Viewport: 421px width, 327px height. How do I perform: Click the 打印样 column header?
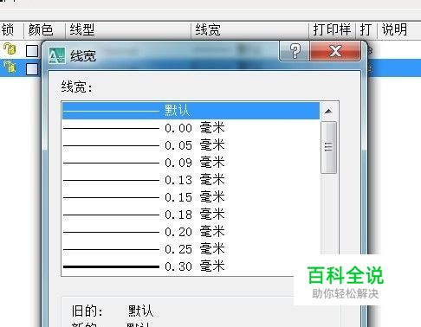coord(332,29)
